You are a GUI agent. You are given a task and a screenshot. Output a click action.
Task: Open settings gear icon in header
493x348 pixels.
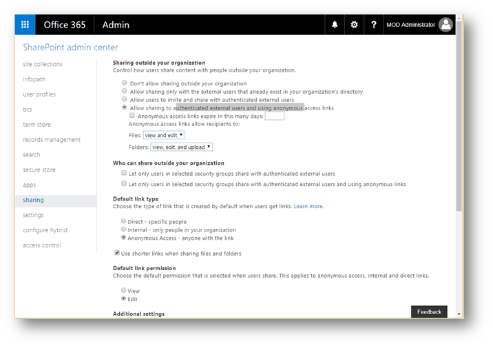[x=354, y=25]
